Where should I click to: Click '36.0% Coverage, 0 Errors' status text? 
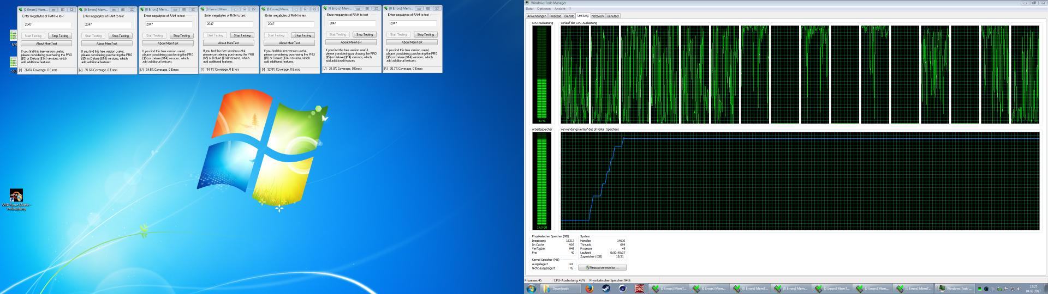point(40,70)
